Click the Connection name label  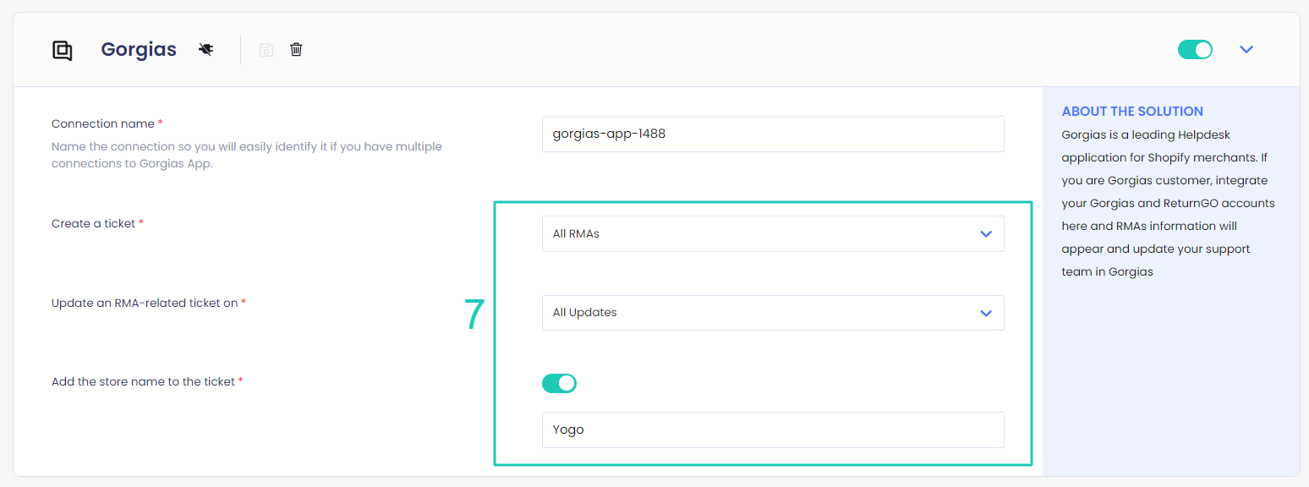pyautogui.click(x=102, y=123)
